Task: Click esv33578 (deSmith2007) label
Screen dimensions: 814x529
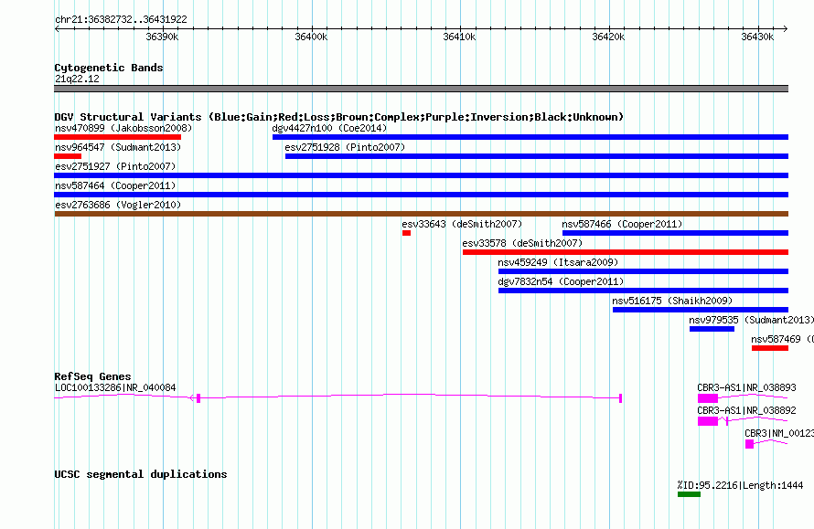Action: click(522, 243)
